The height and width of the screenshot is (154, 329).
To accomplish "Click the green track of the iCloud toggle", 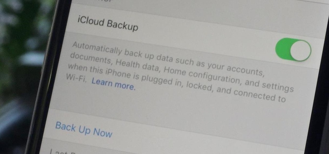I will 282,48.
